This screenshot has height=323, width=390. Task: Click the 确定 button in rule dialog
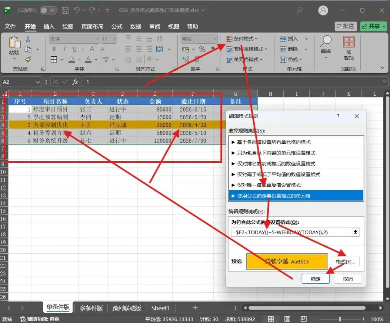[315, 279]
